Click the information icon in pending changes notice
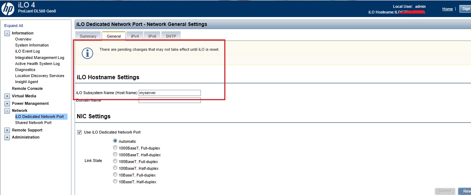The image size is (471, 195). pos(87,53)
